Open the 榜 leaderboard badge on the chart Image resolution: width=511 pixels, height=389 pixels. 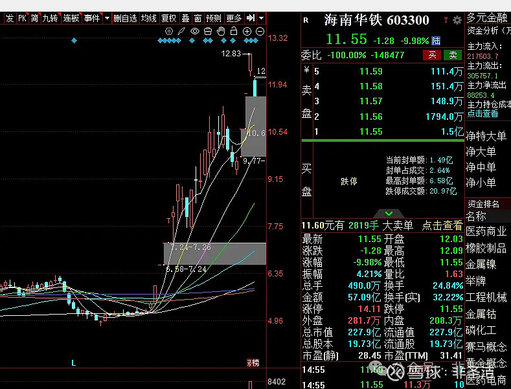(253, 362)
